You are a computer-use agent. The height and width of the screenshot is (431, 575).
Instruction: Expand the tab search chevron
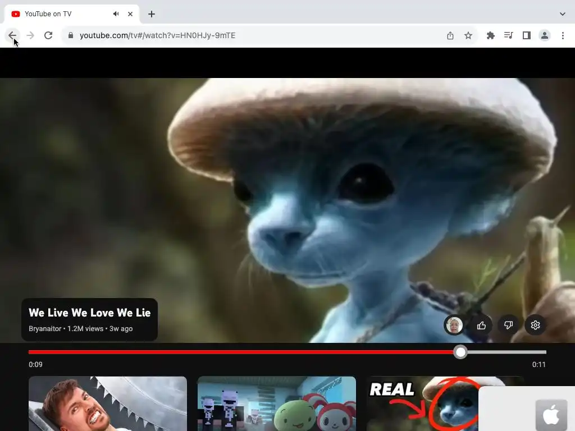pos(563,14)
